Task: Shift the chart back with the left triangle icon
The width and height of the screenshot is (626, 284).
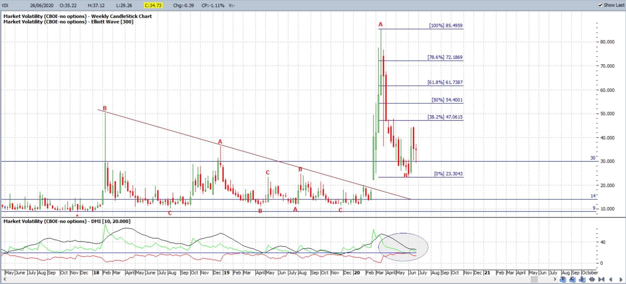Action: pyautogui.click(x=610, y=279)
